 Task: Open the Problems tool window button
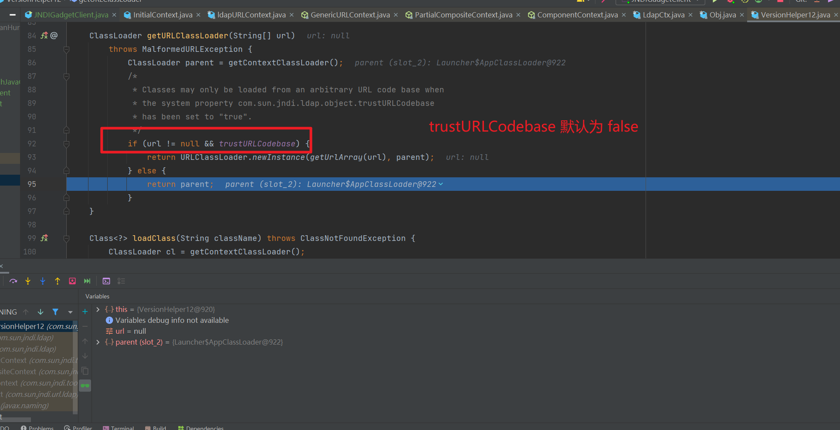click(x=37, y=427)
